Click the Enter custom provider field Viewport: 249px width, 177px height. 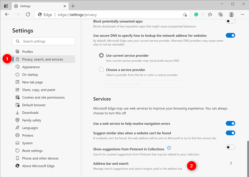click(x=144, y=84)
